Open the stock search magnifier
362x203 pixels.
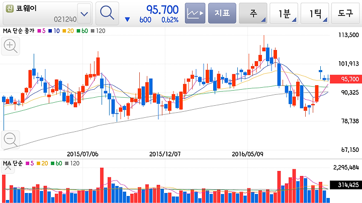coord(108,14)
